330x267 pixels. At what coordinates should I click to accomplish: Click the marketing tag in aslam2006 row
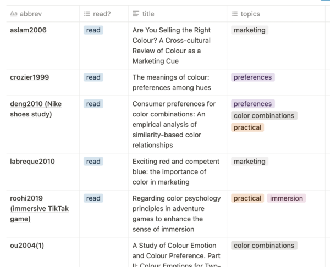pos(249,30)
